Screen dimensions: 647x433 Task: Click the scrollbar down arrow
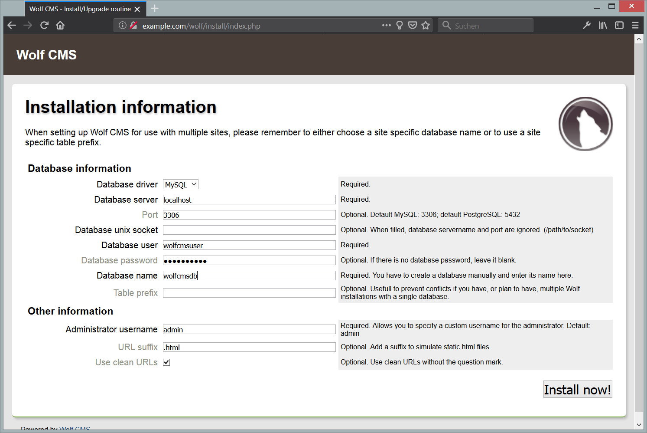pyautogui.click(x=639, y=425)
